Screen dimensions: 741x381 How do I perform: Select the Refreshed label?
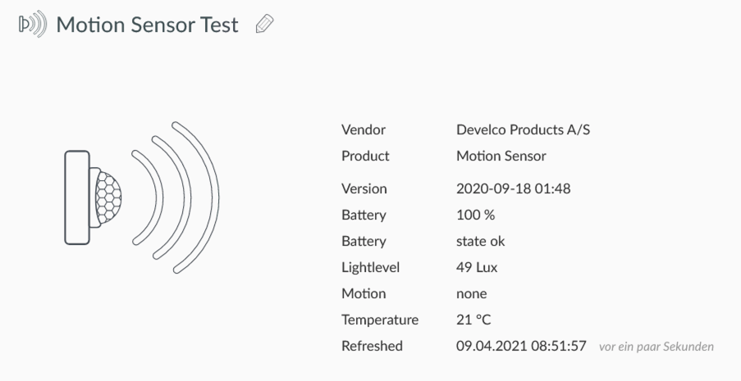click(372, 346)
